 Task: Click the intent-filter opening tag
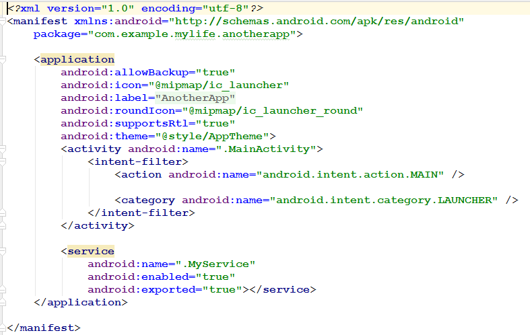point(138,162)
